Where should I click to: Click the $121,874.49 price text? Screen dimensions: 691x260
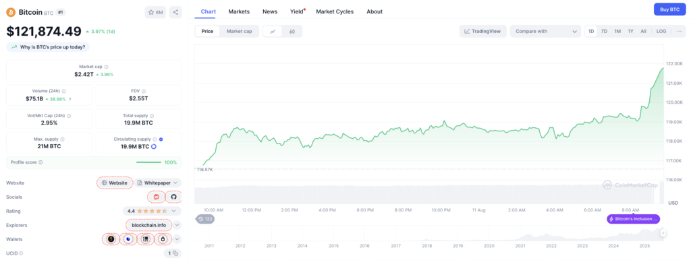[x=44, y=31]
